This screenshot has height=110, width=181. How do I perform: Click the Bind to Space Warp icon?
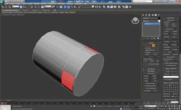click(10, 7)
